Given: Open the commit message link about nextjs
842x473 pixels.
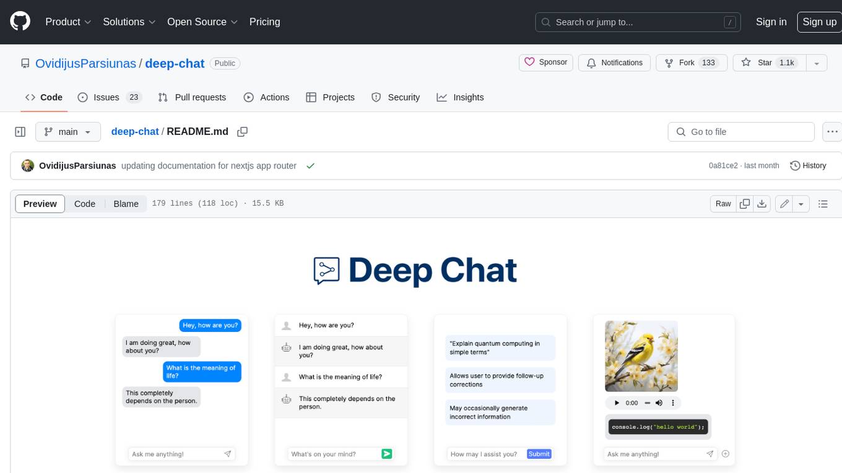Looking at the screenshot, I should (209, 165).
